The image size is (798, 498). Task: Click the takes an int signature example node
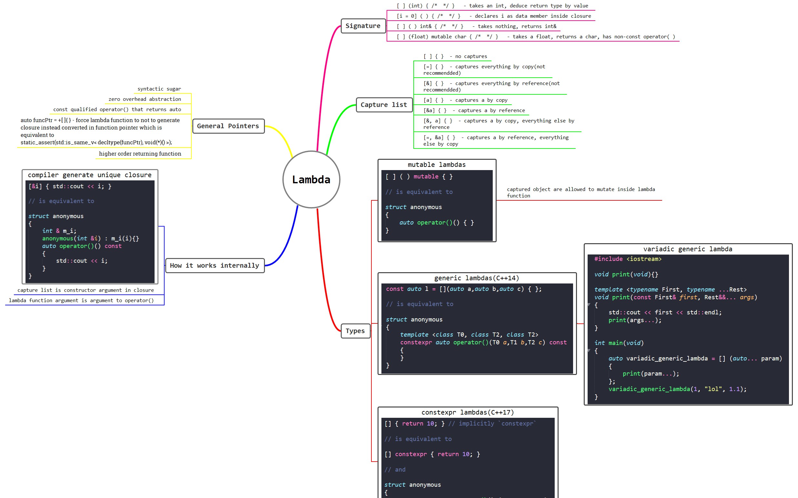click(x=493, y=5)
